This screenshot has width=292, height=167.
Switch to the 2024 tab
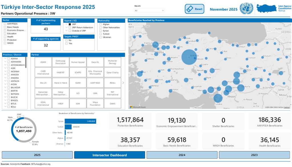coord(182,155)
